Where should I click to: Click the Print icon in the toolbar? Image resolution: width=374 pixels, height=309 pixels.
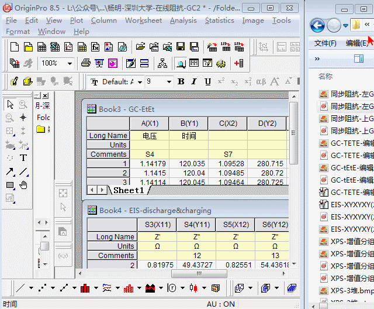click(x=85, y=63)
